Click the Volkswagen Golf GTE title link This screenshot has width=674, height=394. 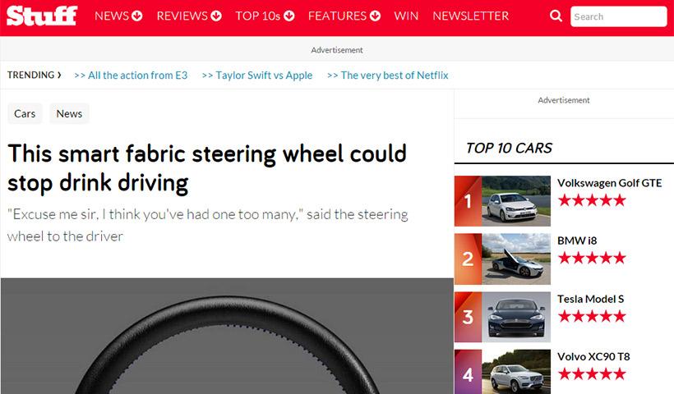coord(610,183)
